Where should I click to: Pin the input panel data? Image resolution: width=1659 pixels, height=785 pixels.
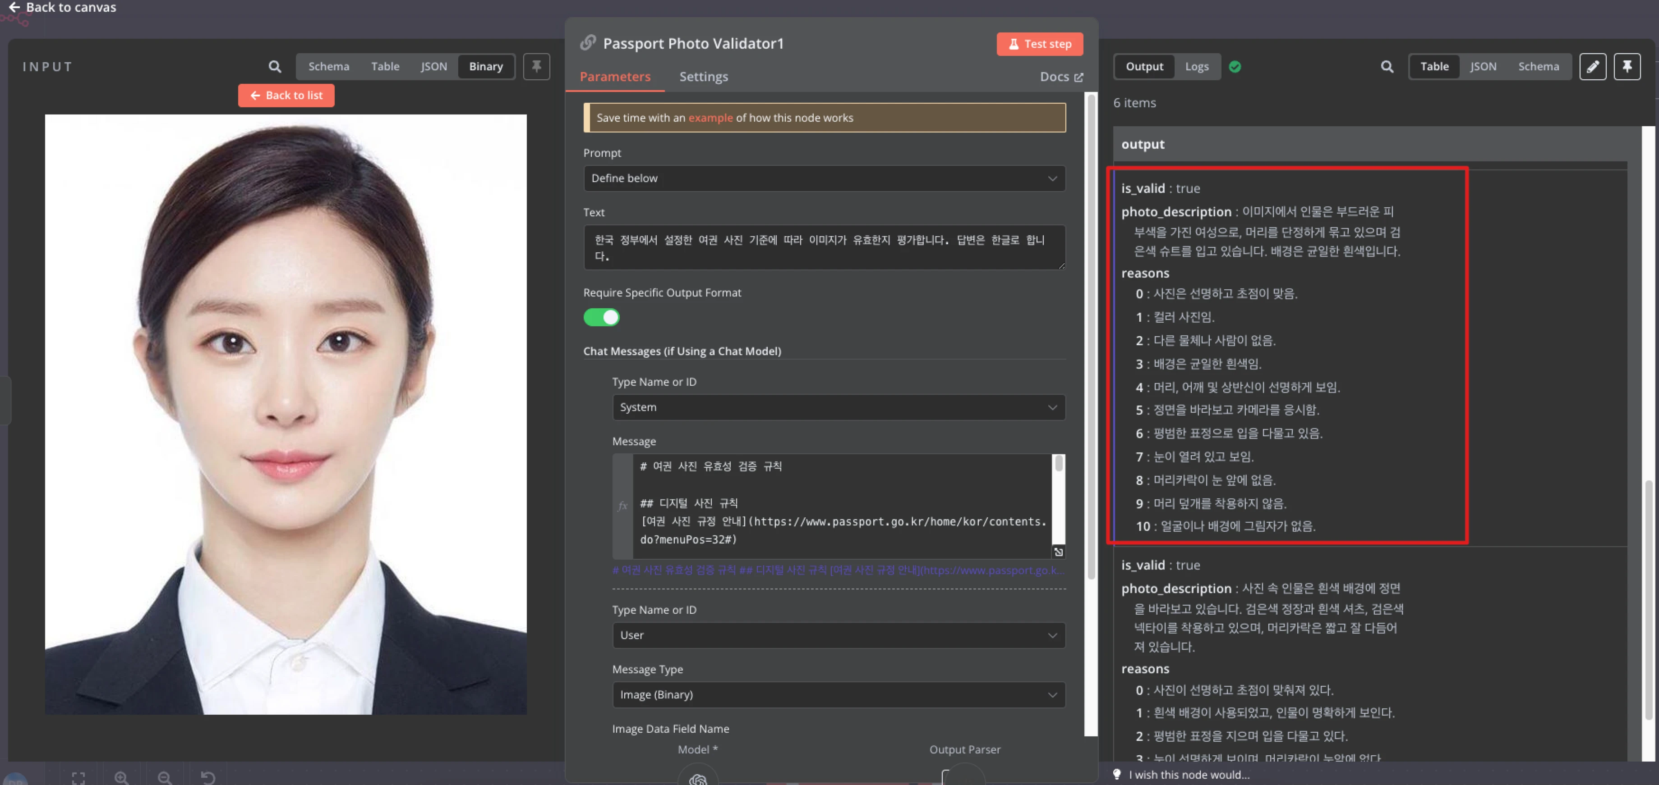[x=536, y=66]
